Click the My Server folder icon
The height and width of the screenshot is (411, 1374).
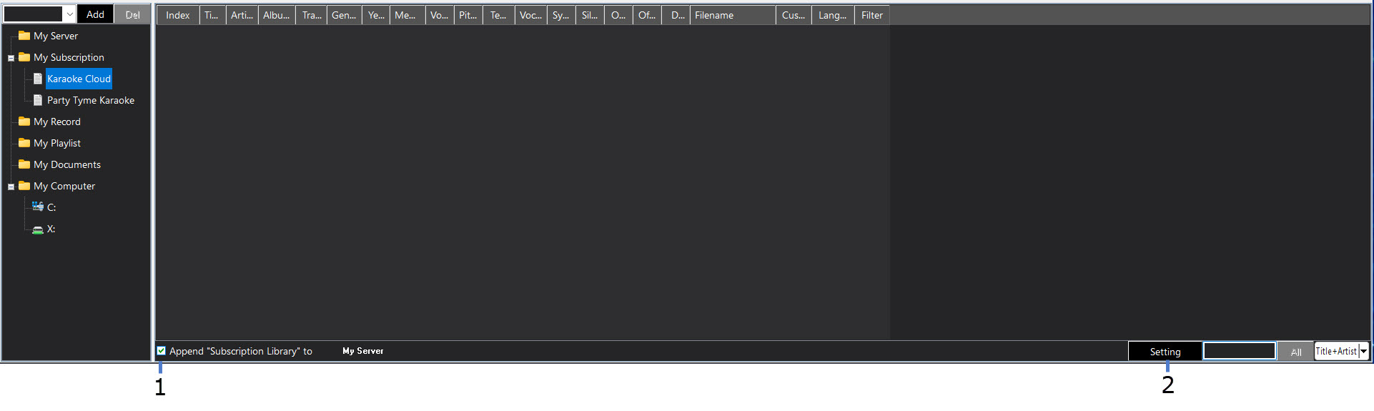24,36
